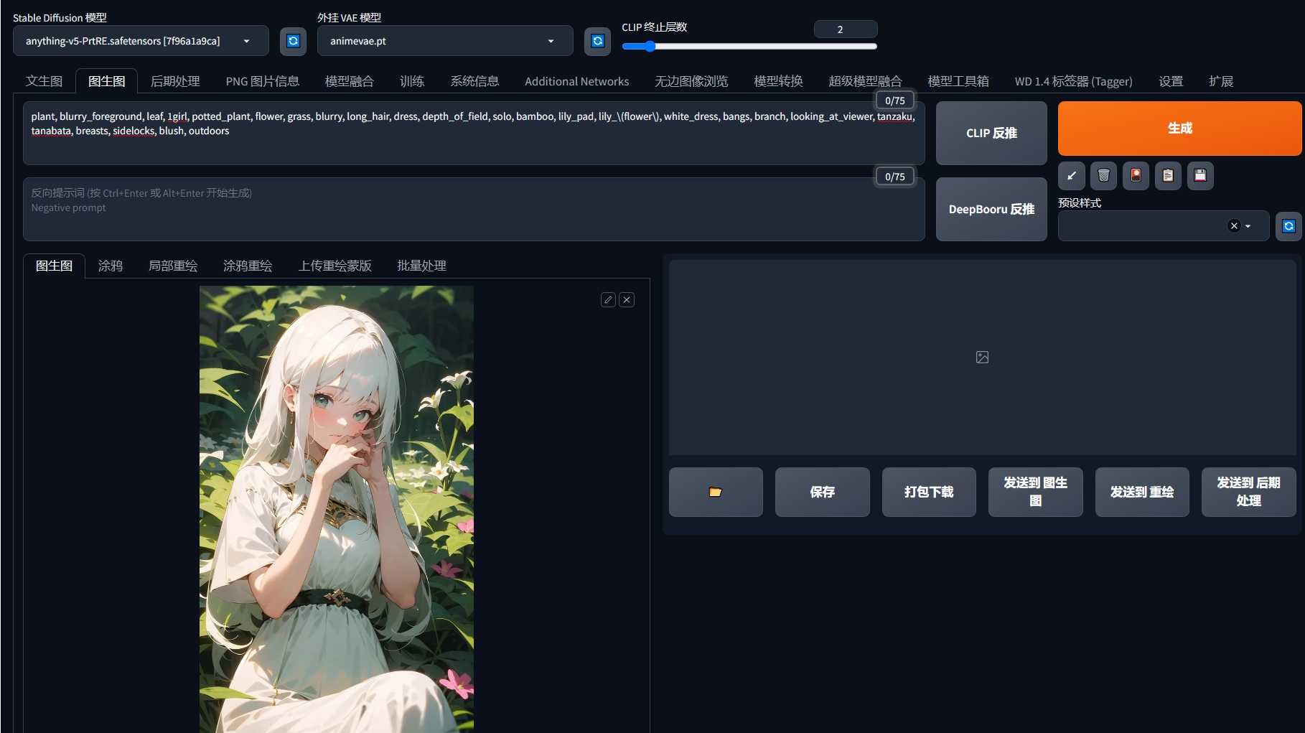This screenshot has height=733, width=1305.
Task: Refresh the 预设样式 preset styles list
Action: point(1288,226)
